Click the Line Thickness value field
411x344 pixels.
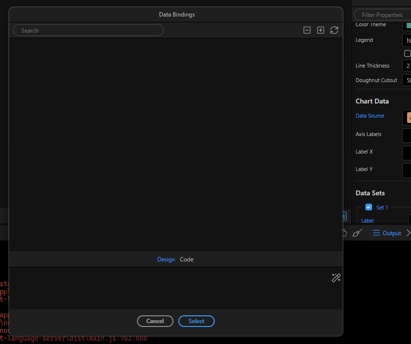(407, 66)
